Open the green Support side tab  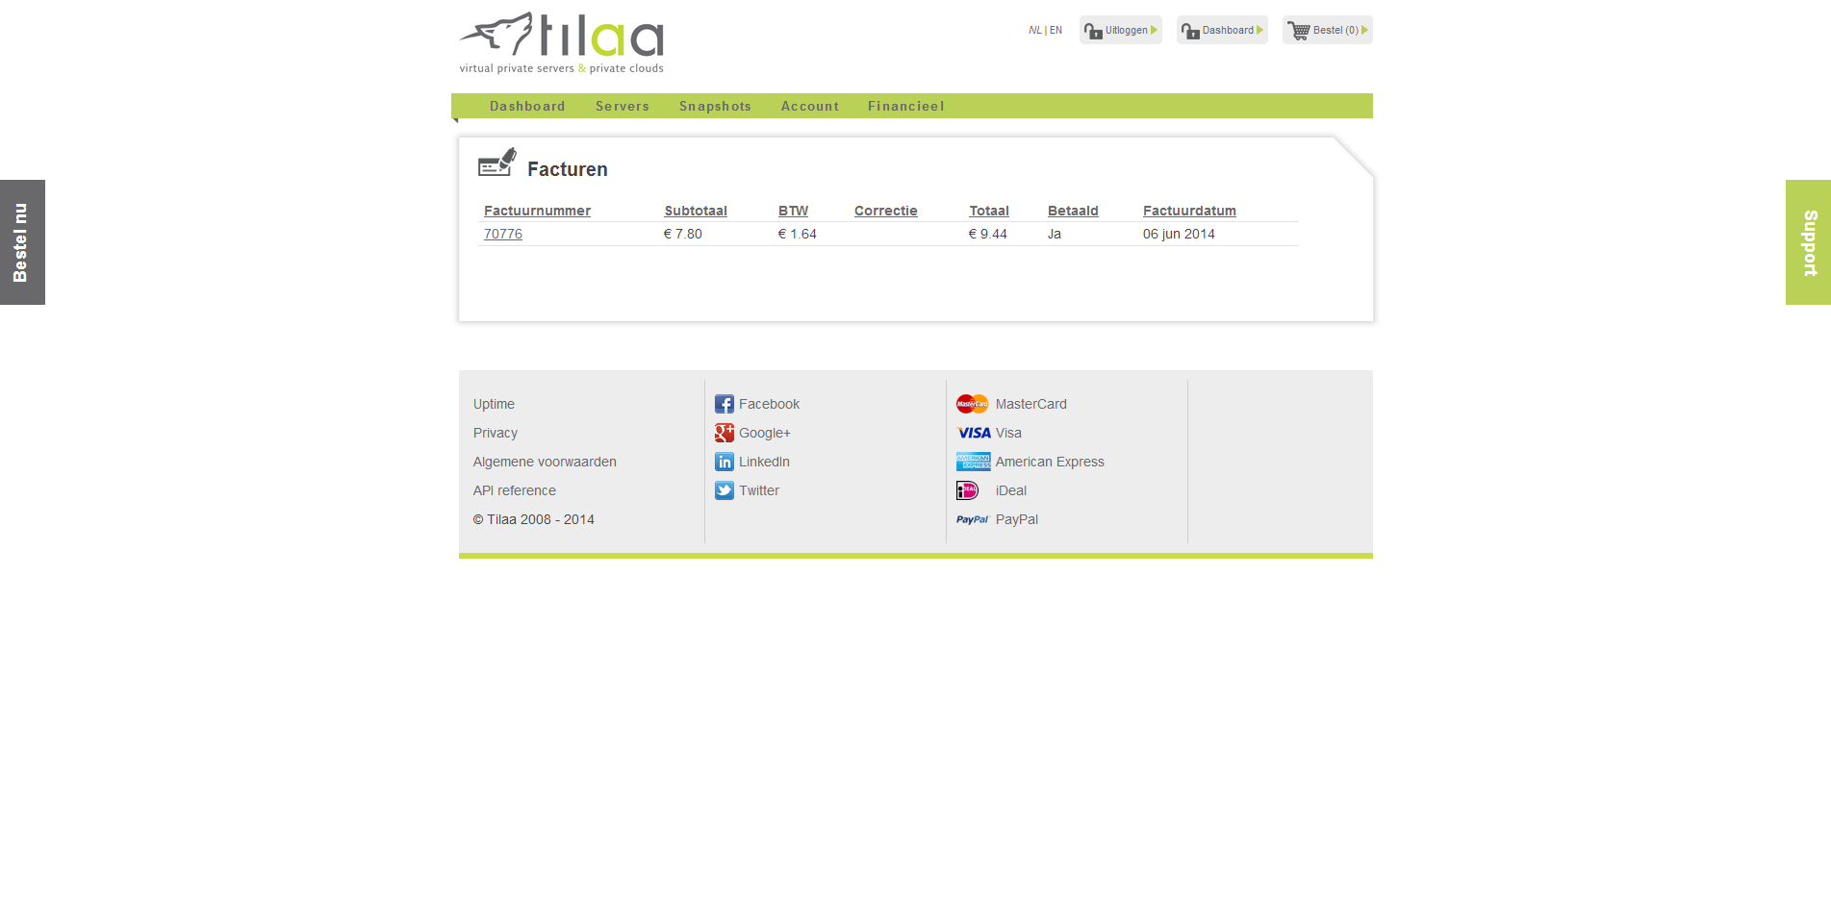click(1808, 242)
